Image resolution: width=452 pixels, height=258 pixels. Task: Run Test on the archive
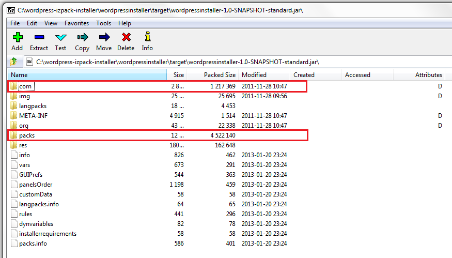(60, 41)
